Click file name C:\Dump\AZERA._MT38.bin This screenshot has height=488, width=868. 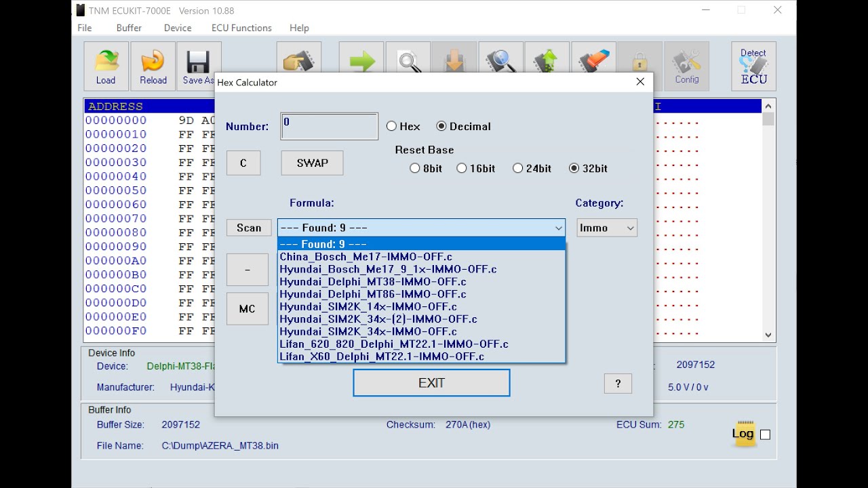pos(220,445)
